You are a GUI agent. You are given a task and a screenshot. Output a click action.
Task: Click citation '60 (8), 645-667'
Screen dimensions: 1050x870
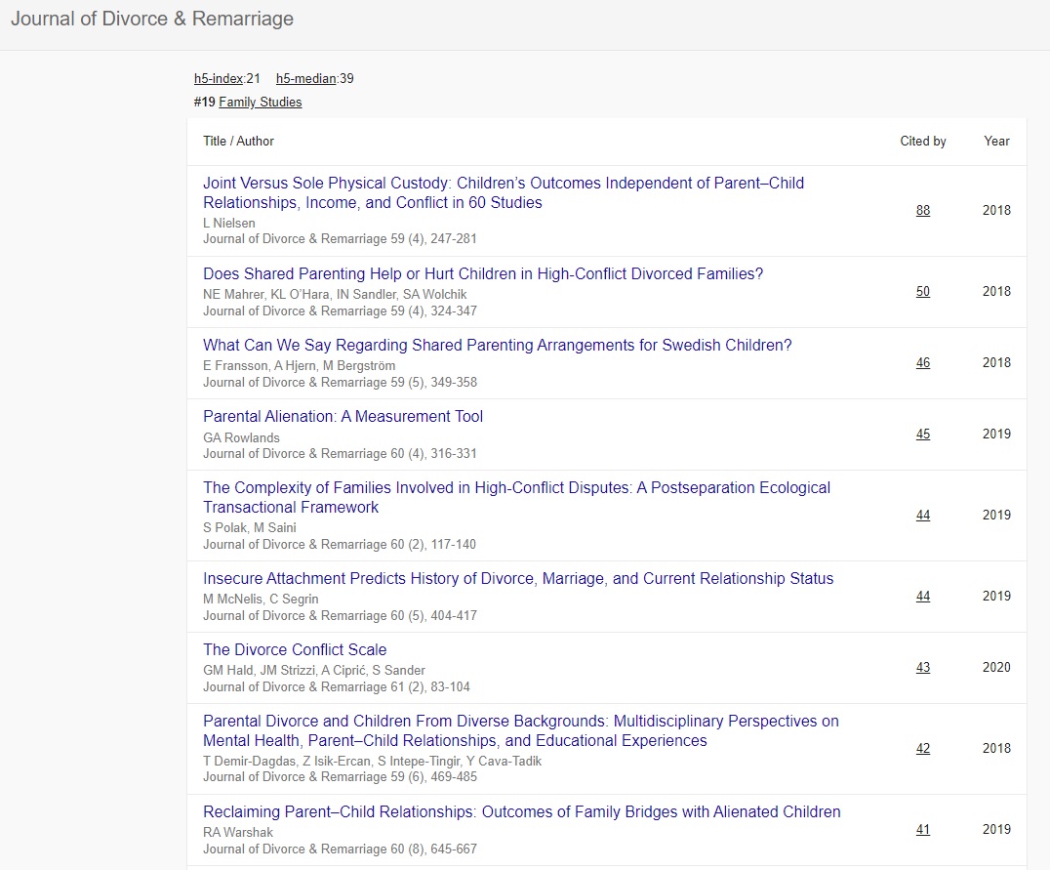point(433,849)
